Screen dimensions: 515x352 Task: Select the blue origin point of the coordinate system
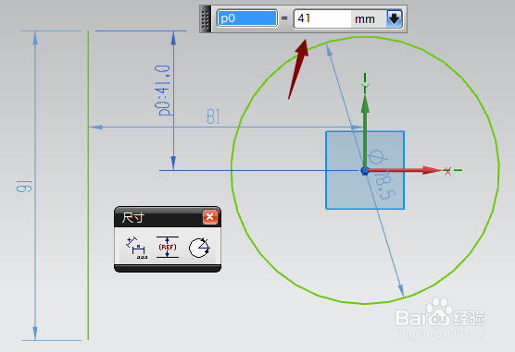pos(365,171)
